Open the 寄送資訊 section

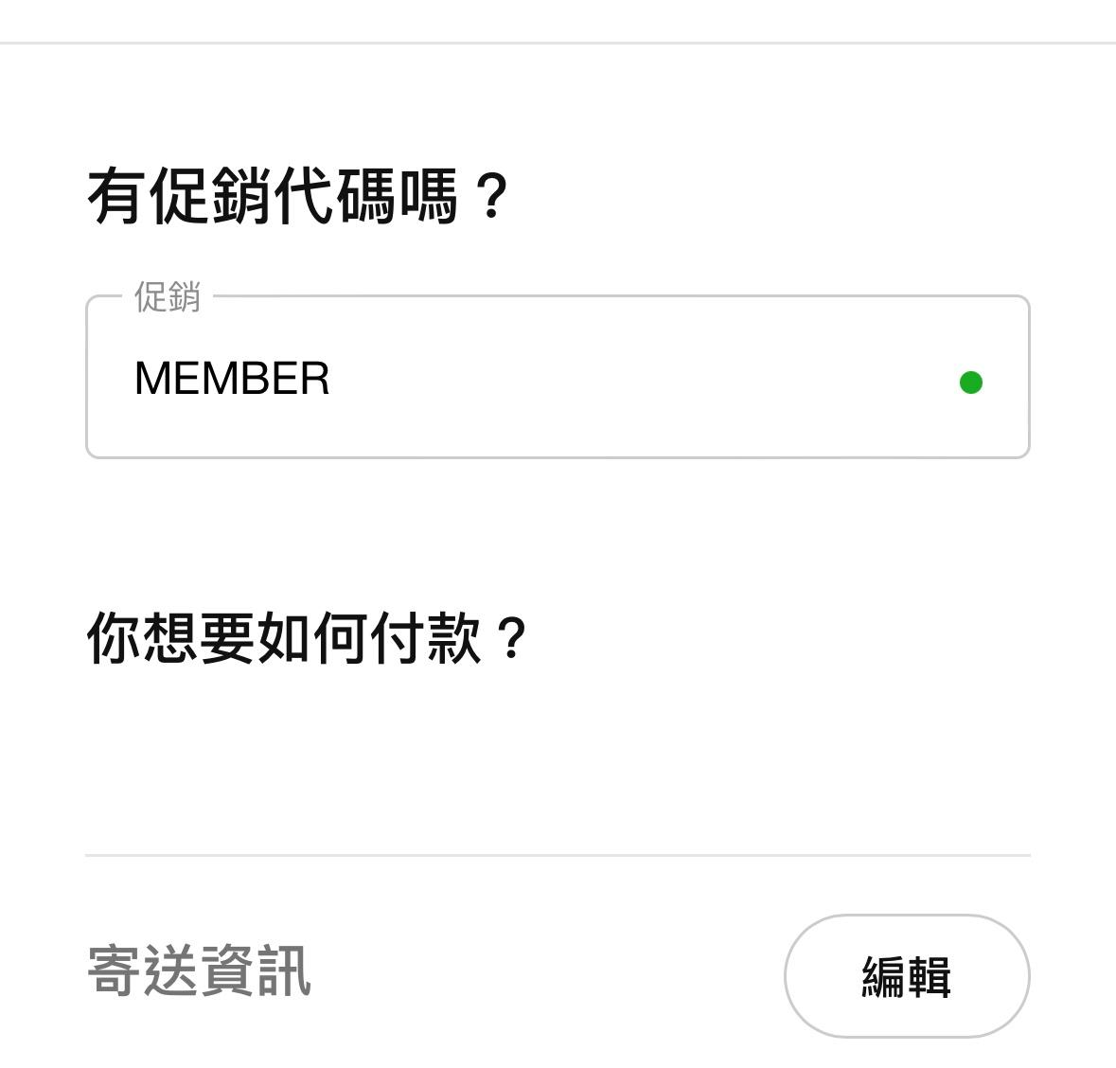point(199,971)
